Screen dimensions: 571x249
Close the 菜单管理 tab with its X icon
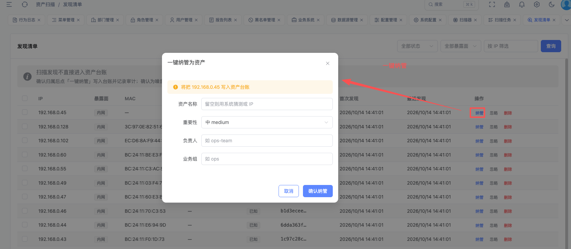[78, 20]
